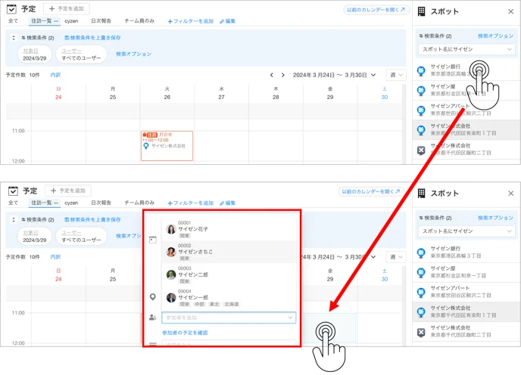Switch to cyzen tab in lower screenshot
The height and width of the screenshot is (375, 521).
point(71,203)
